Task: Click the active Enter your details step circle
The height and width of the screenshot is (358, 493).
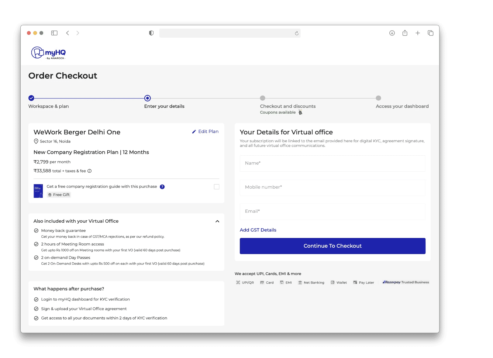Action: click(147, 98)
